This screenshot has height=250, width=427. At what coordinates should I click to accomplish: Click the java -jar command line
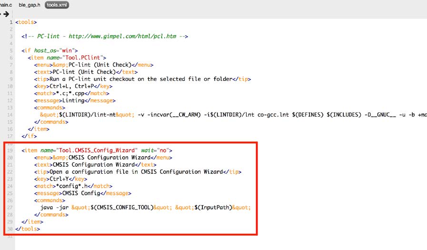tap(145, 207)
